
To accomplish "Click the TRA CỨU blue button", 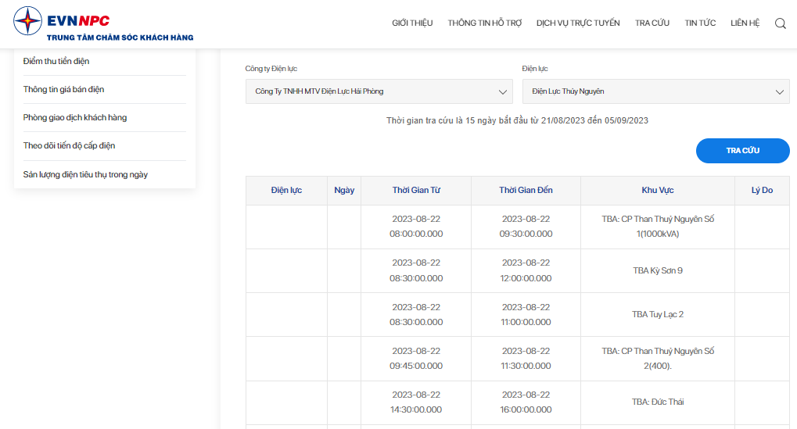I will click(x=742, y=151).
